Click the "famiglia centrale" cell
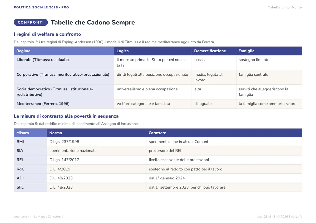 pos(269,77)
